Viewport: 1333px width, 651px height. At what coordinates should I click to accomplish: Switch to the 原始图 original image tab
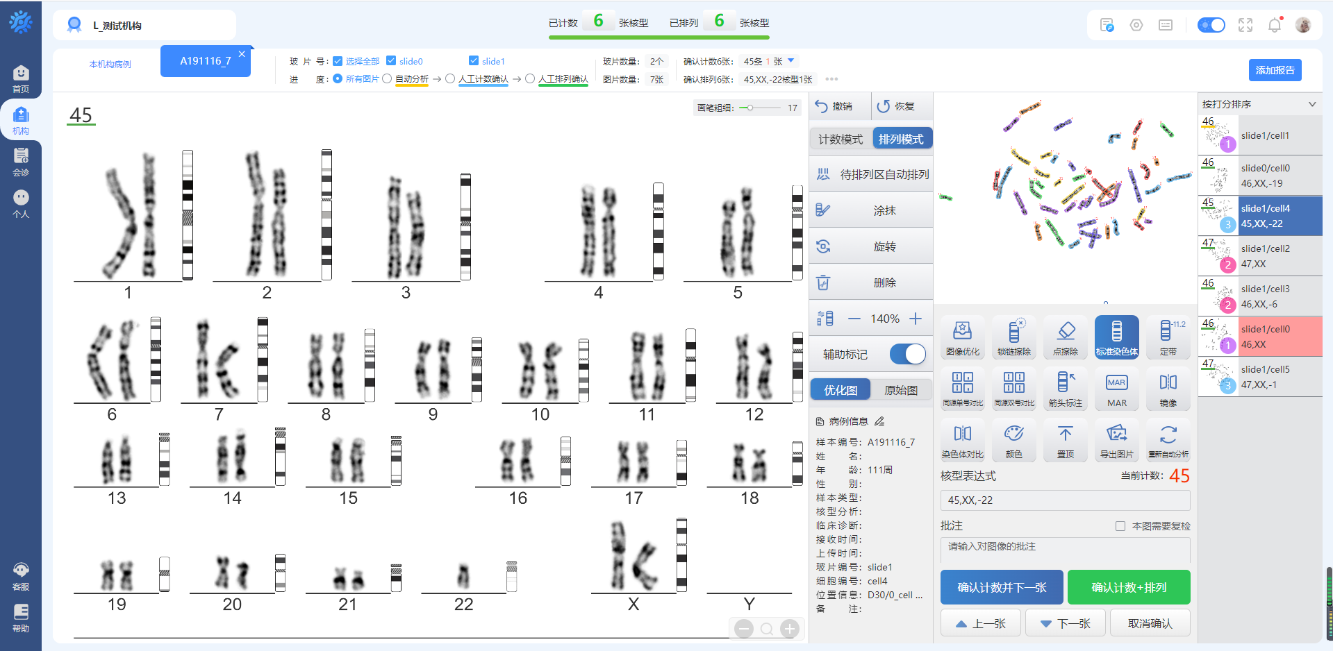point(901,390)
